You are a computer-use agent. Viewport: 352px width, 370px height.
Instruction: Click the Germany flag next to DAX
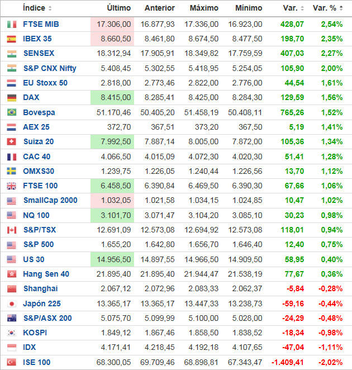[11, 98]
